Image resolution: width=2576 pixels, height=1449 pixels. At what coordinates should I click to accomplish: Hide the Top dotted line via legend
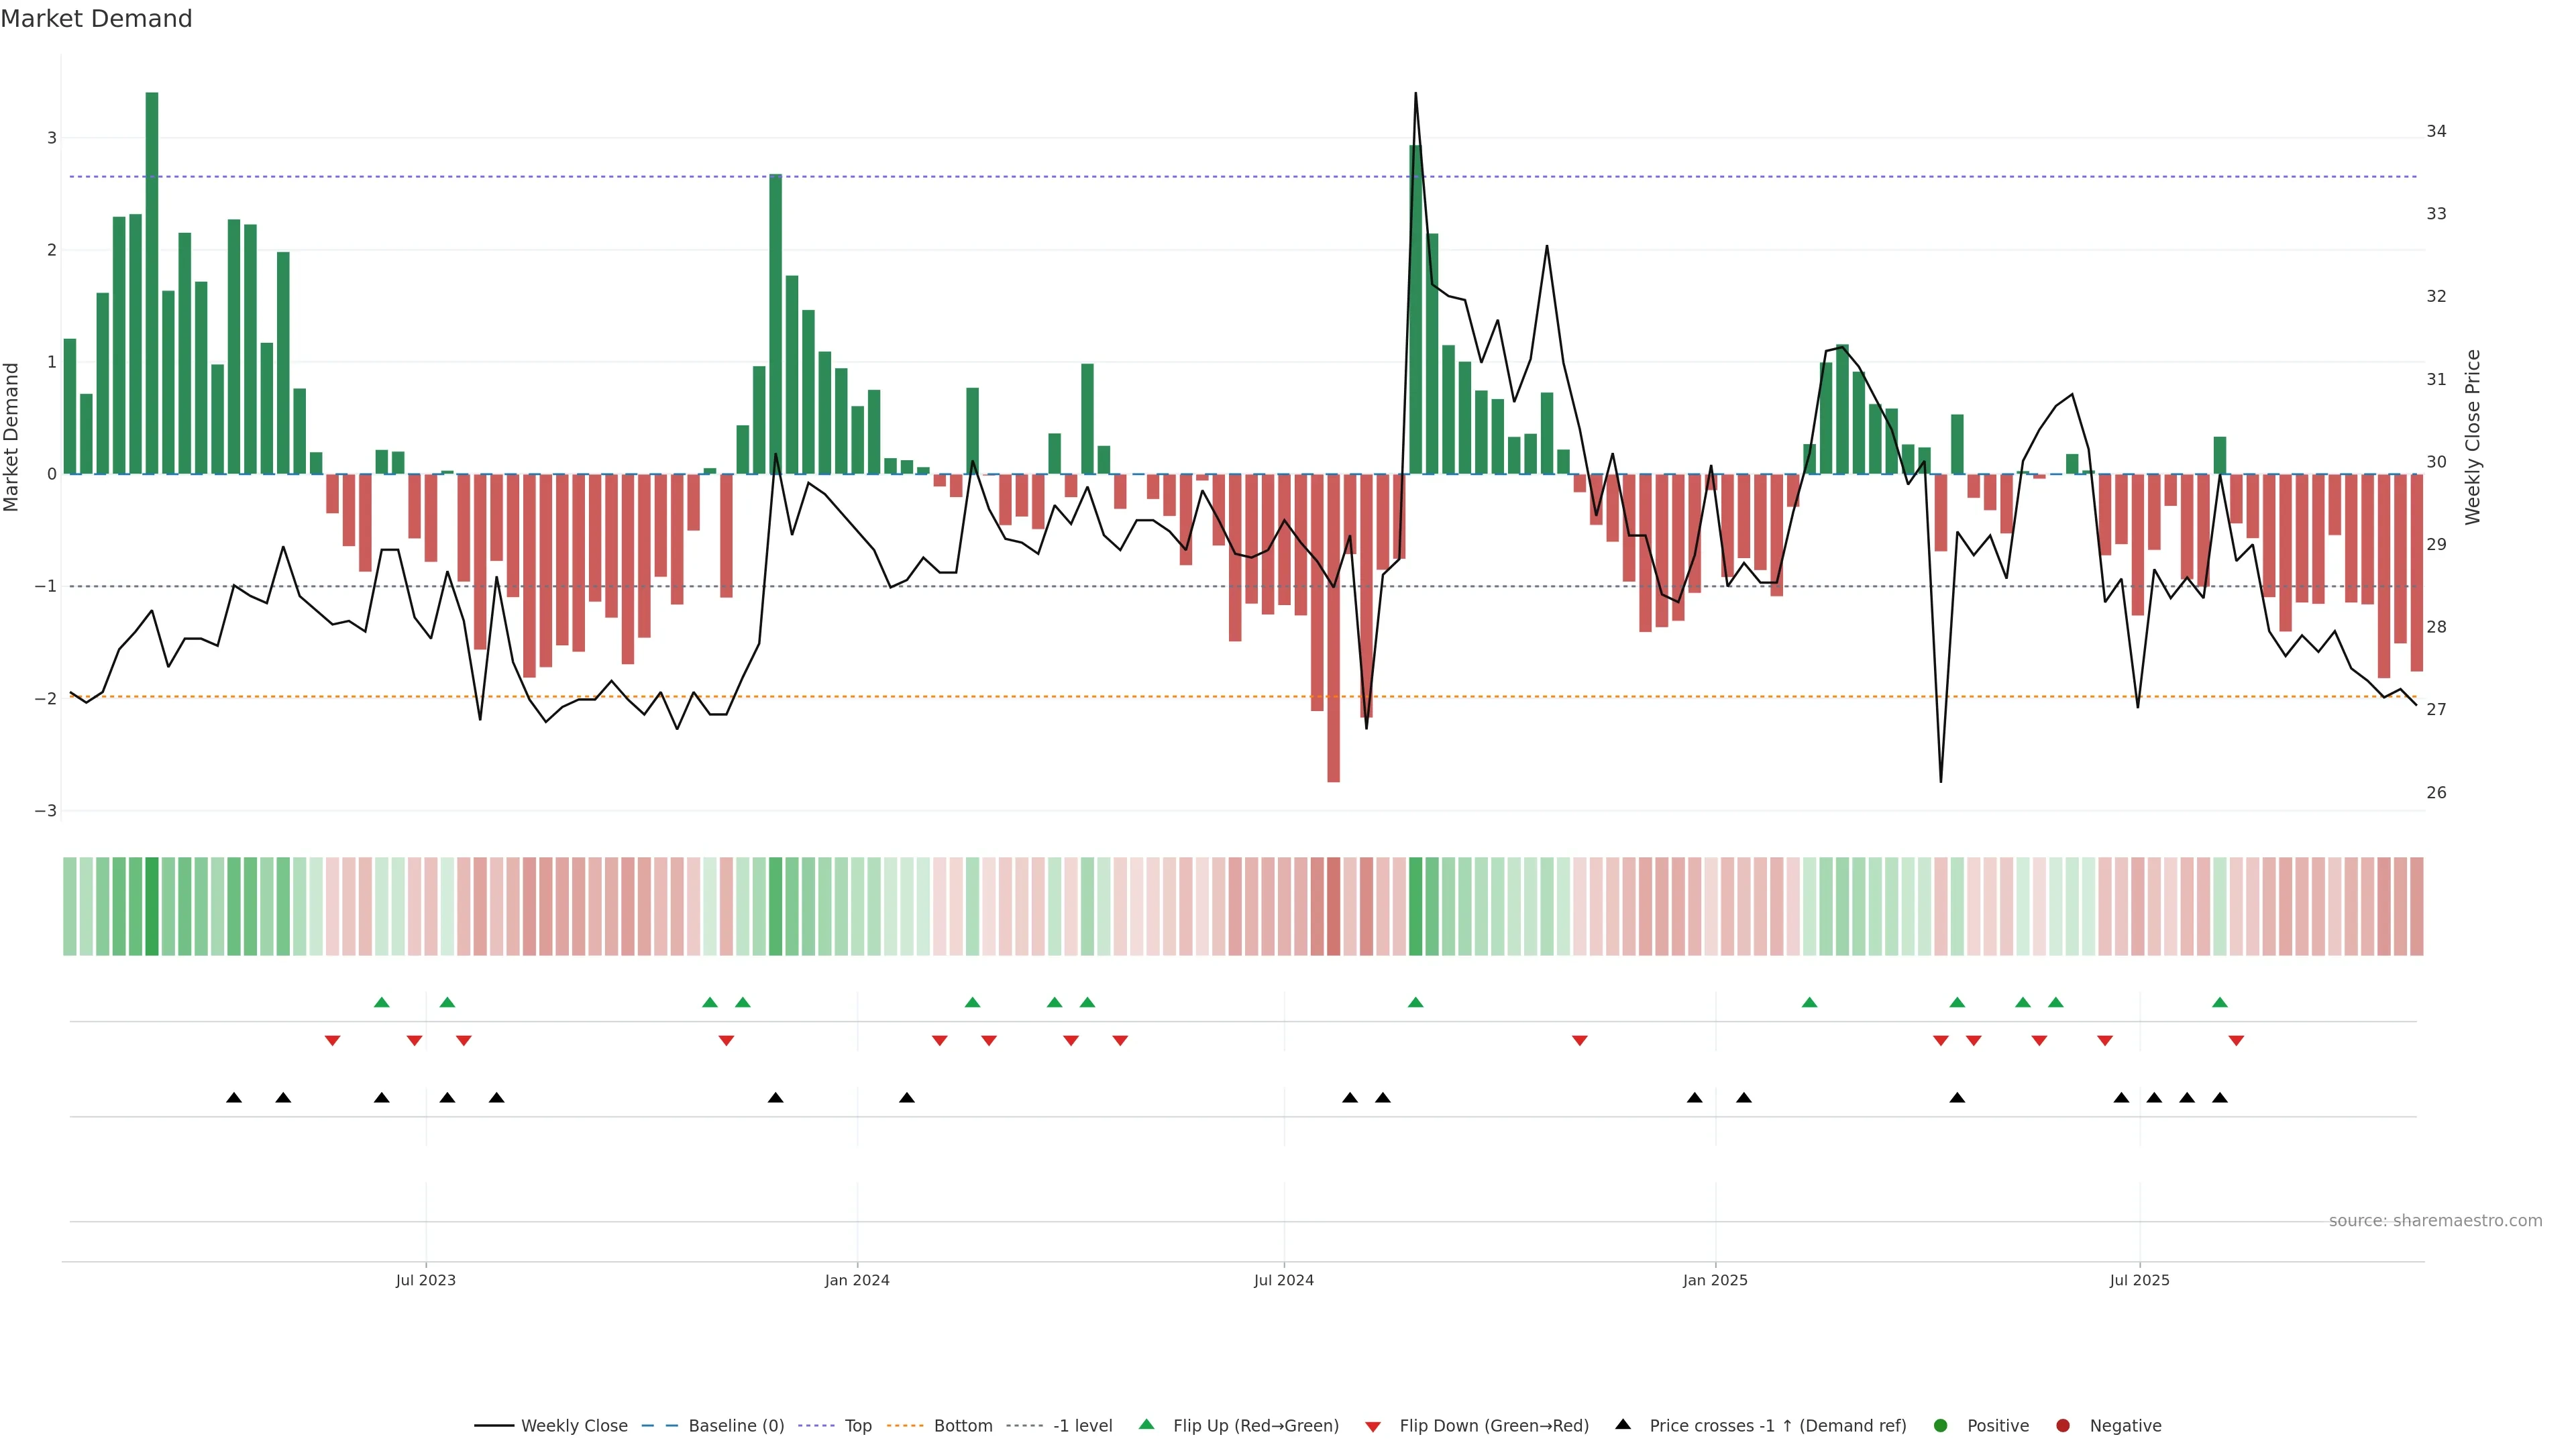(x=857, y=1425)
